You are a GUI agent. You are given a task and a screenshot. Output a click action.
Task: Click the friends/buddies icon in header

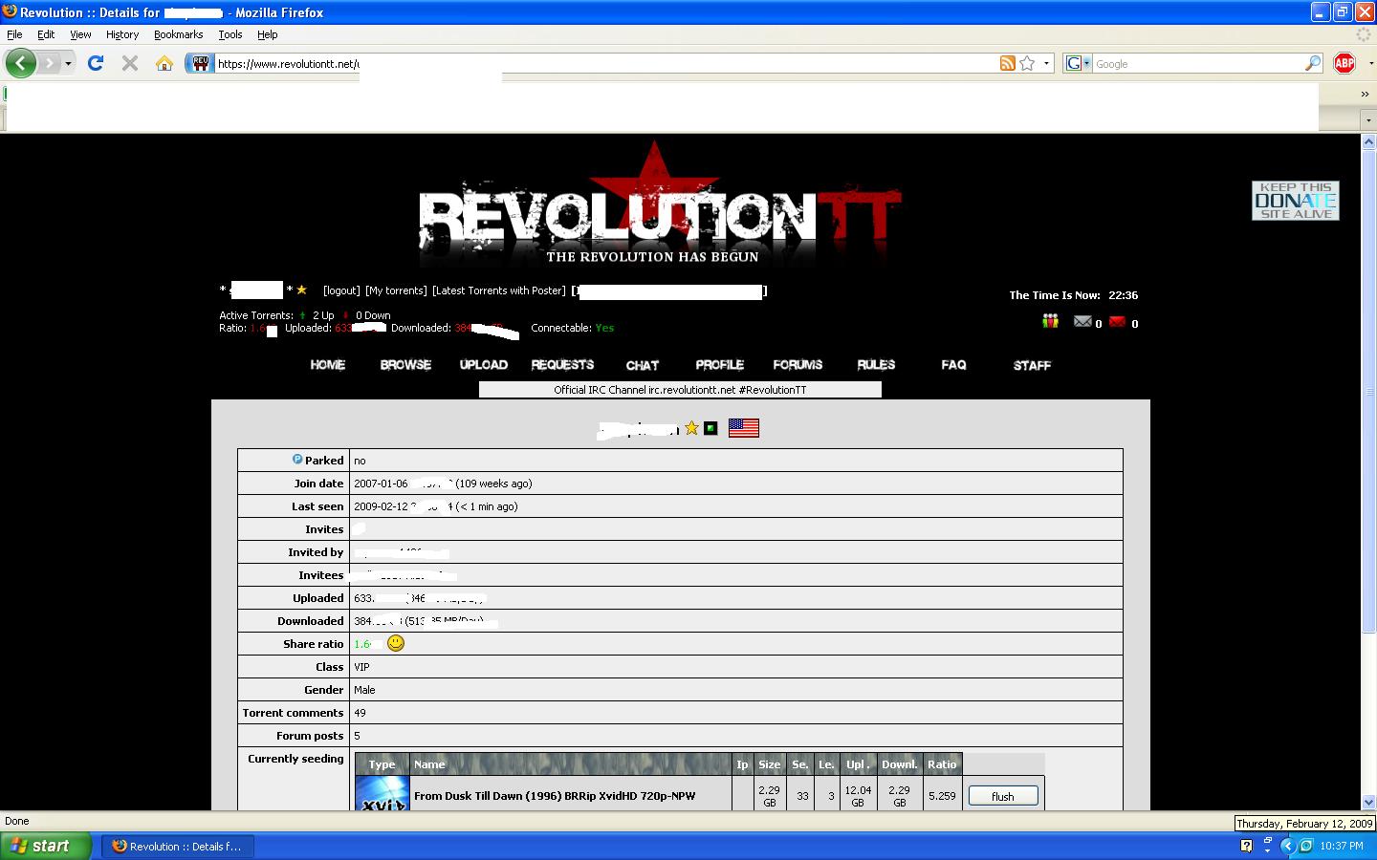point(1050,322)
